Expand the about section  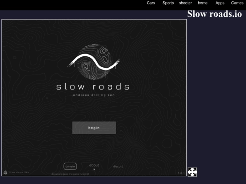94,167
